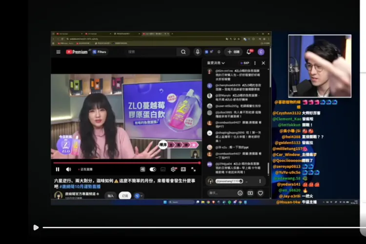Click @golden5133 in overlay chat
The width and height of the screenshot is (366, 244).
pyautogui.click(x=287, y=142)
